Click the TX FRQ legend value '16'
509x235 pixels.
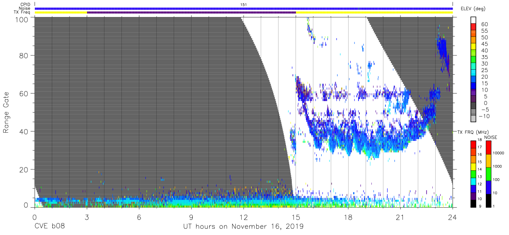pyautogui.click(x=480, y=154)
